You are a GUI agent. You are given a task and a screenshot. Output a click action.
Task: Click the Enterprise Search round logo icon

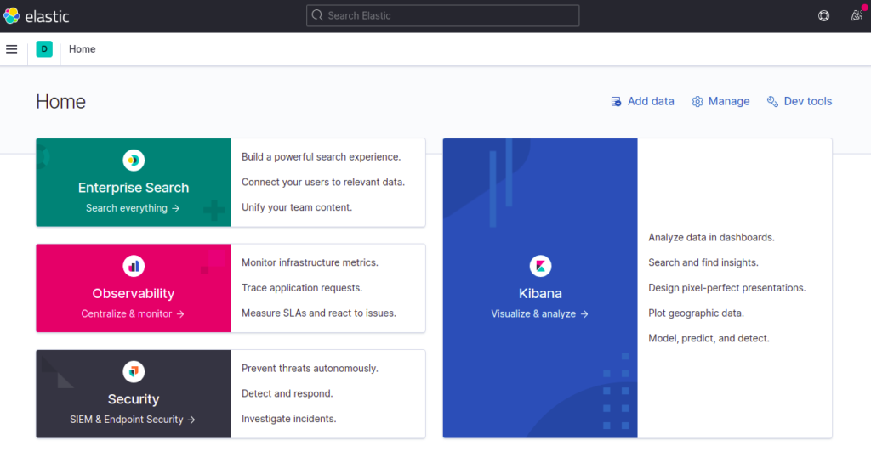point(134,161)
